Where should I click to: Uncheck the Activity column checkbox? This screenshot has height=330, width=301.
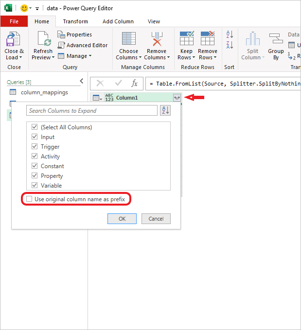pos(35,156)
